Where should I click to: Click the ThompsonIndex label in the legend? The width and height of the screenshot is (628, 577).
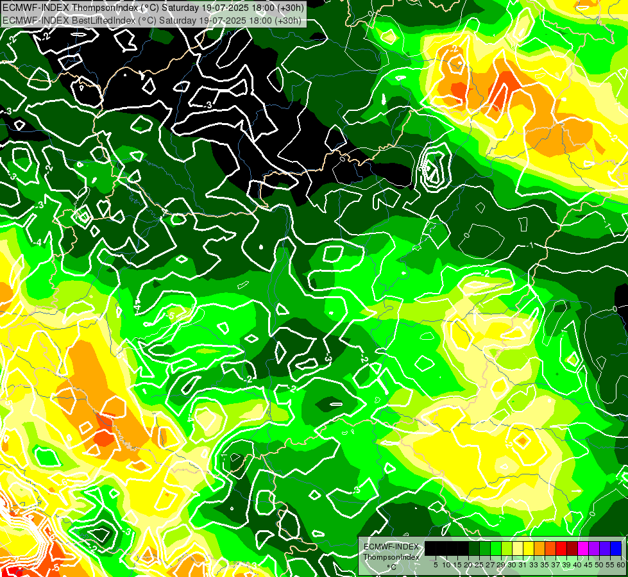click(391, 557)
